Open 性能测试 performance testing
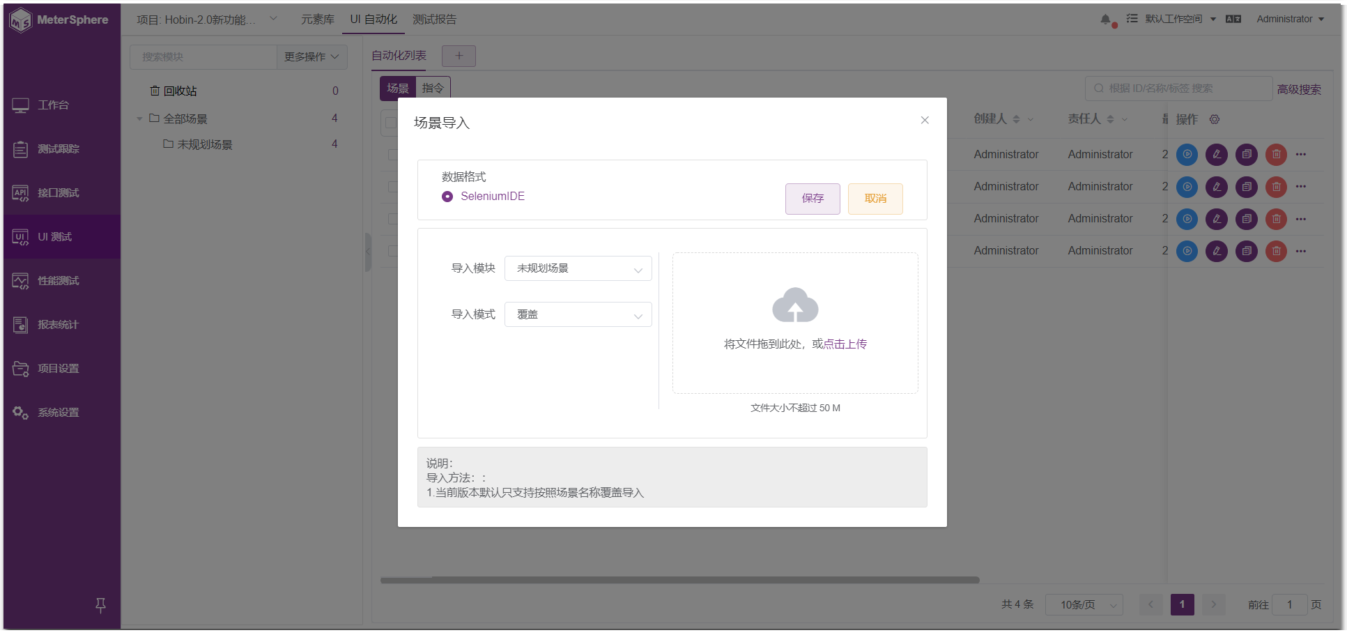This screenshot has height=635, width=1347. click(61, 281)
